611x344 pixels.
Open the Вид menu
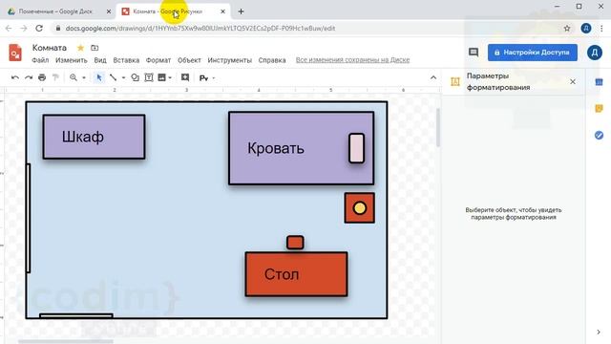(100, 60)
